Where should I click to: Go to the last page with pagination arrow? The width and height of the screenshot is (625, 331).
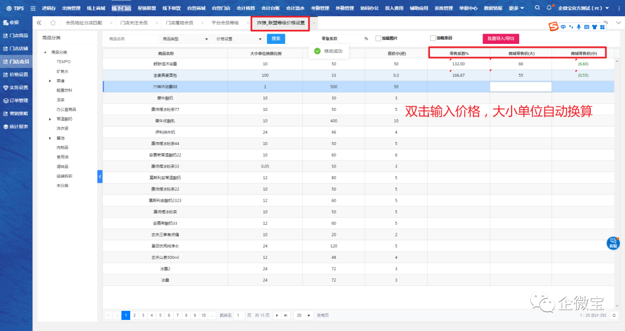click(285, 315)
